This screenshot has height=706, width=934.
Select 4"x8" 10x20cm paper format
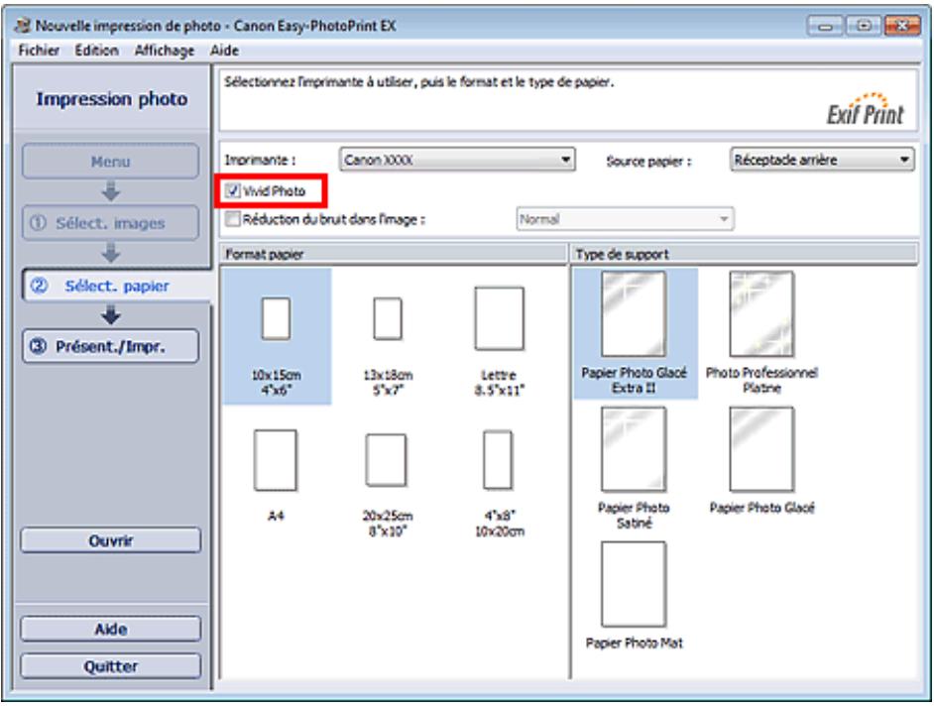[498, 460]
